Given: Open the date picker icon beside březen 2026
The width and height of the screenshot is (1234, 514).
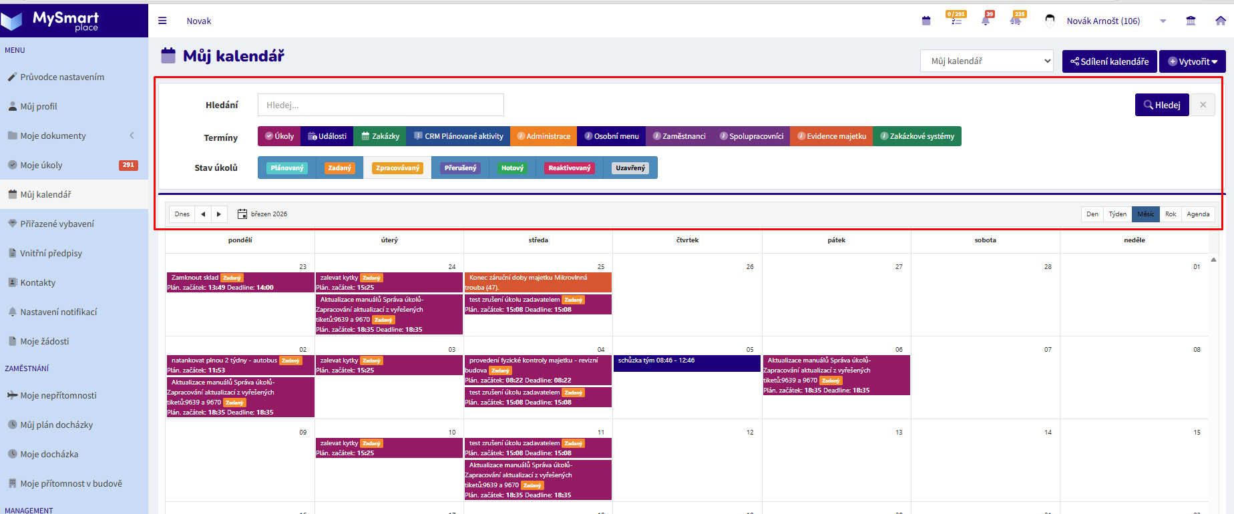Looking at the screenshot, I should pos(242,214).
